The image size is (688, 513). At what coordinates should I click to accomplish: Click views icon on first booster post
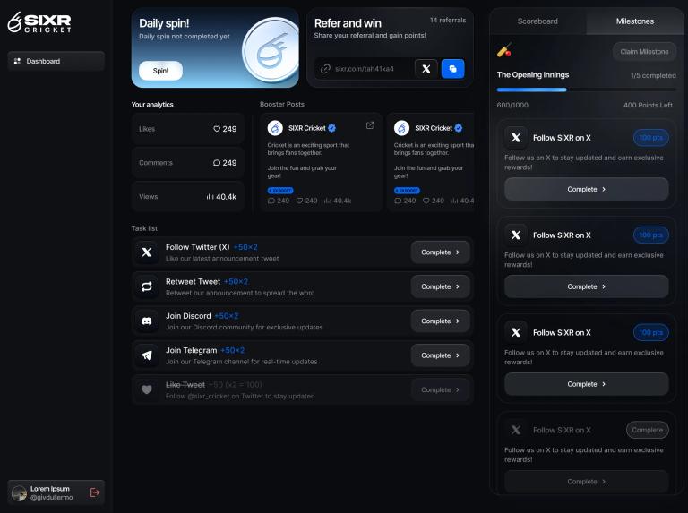(327, 201)
